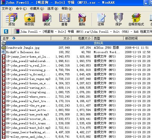Open the 命令(C) menu
Image resolution: width=152 pixels, height=140 pixels.
point(21,9)
